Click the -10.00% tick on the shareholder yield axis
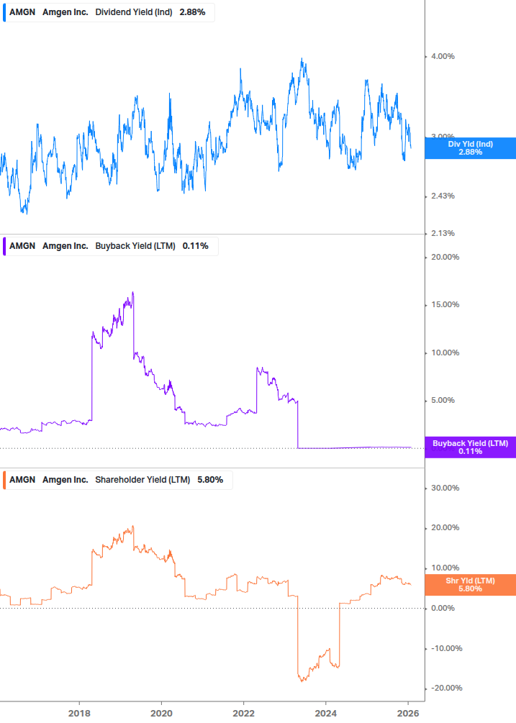The height and width of the screenshot is (723, 516). coord(446,648)
